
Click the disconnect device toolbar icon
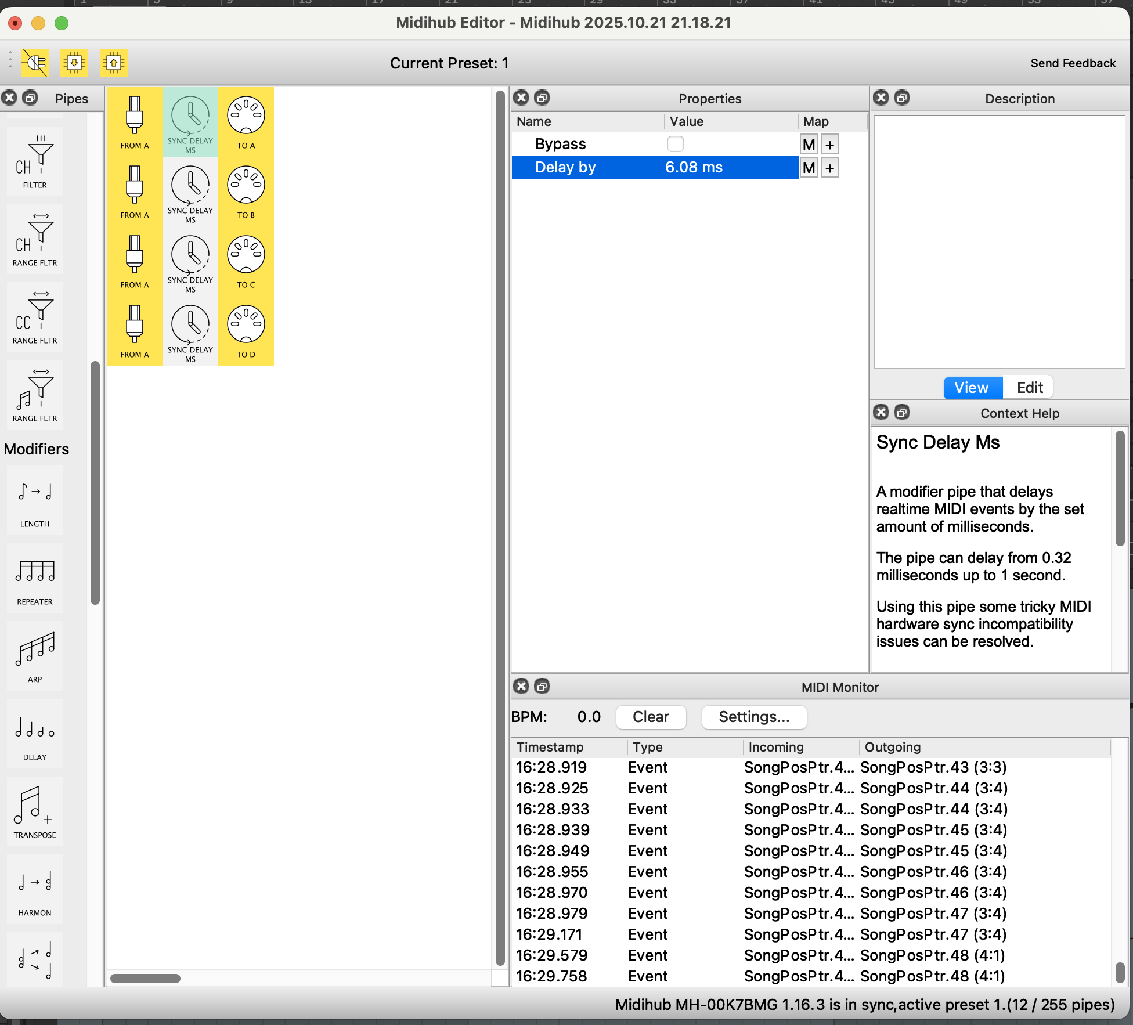click(35, 62)
